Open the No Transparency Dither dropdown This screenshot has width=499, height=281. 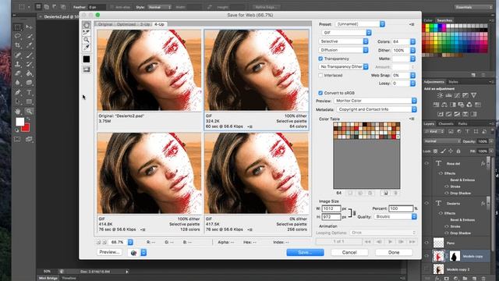[343, 66]
